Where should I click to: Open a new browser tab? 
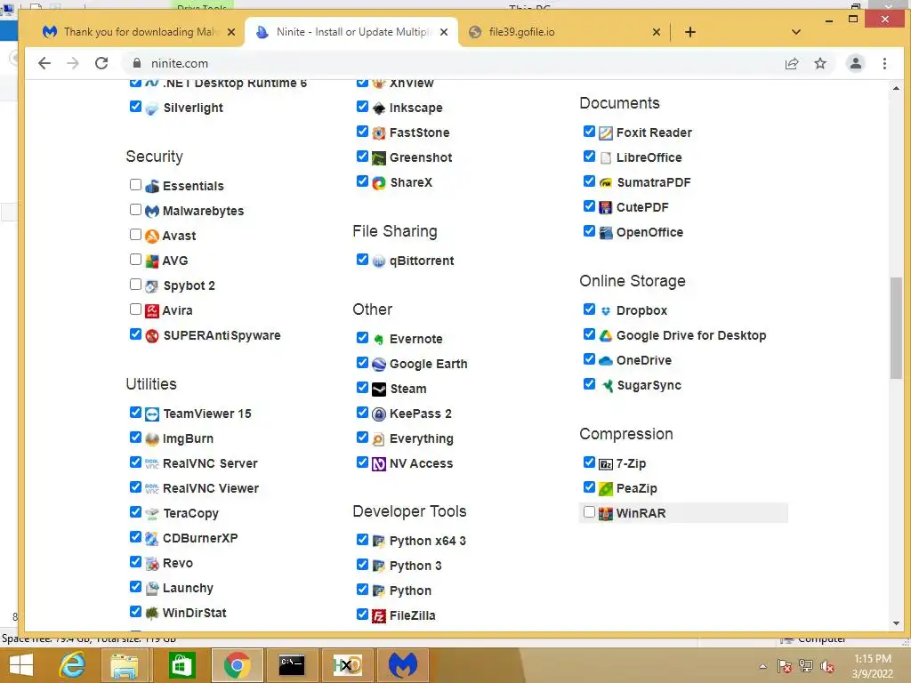point(690,32)
